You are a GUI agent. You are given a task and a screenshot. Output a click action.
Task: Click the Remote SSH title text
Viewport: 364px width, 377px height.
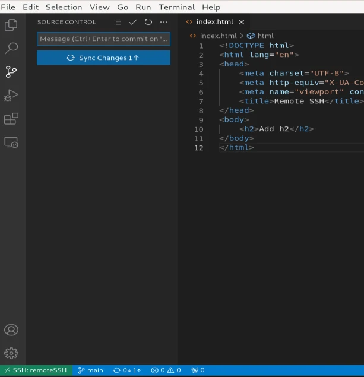click(299, 101)
